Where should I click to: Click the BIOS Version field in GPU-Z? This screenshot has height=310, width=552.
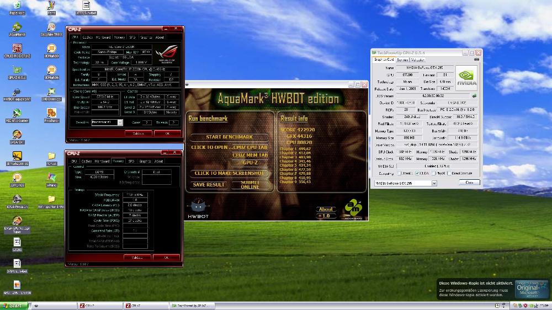coord(433,96)
